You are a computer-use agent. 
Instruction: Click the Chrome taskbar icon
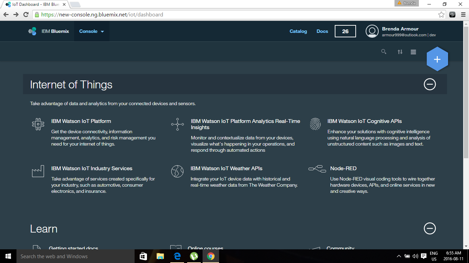tap(211, 256)
